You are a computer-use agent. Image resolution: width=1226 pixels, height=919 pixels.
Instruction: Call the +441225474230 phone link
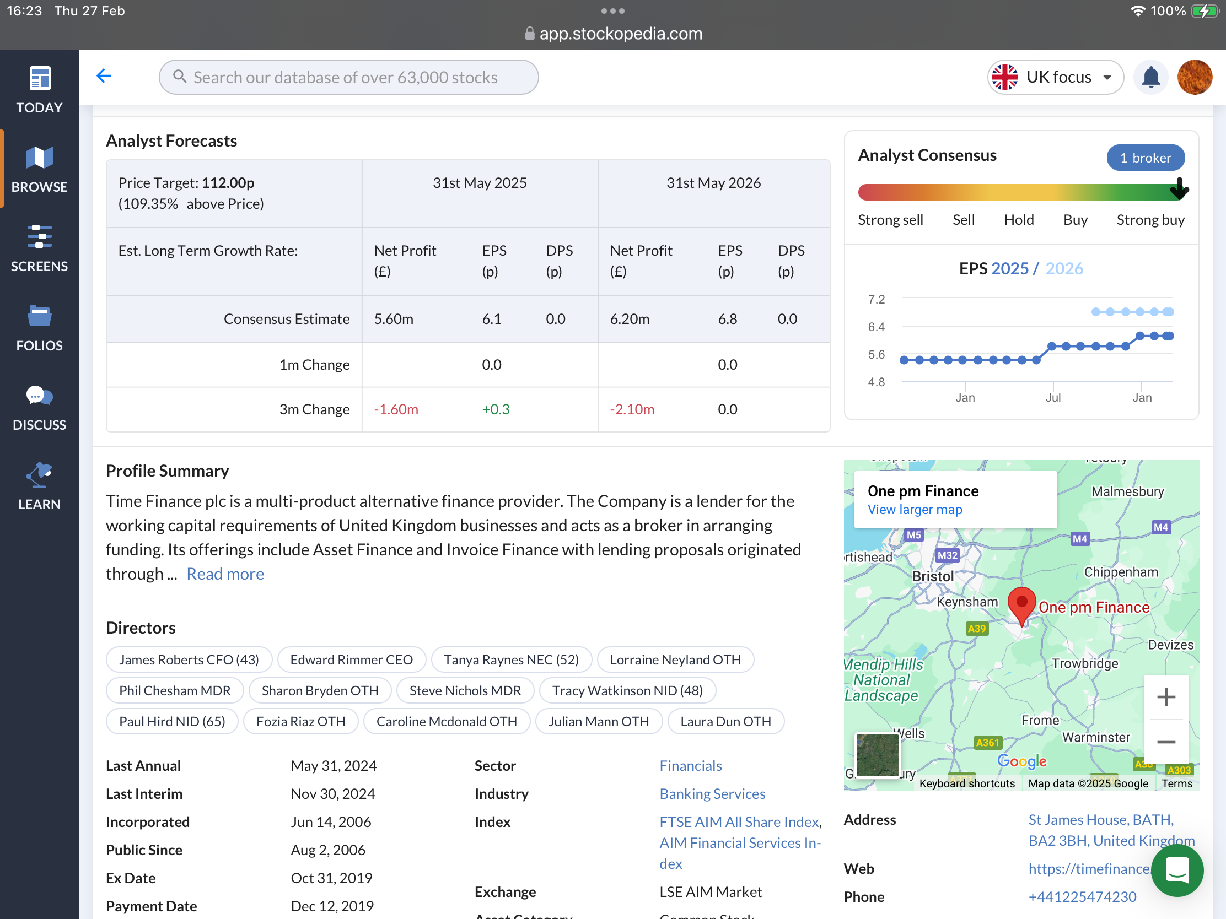[1083, 897]
